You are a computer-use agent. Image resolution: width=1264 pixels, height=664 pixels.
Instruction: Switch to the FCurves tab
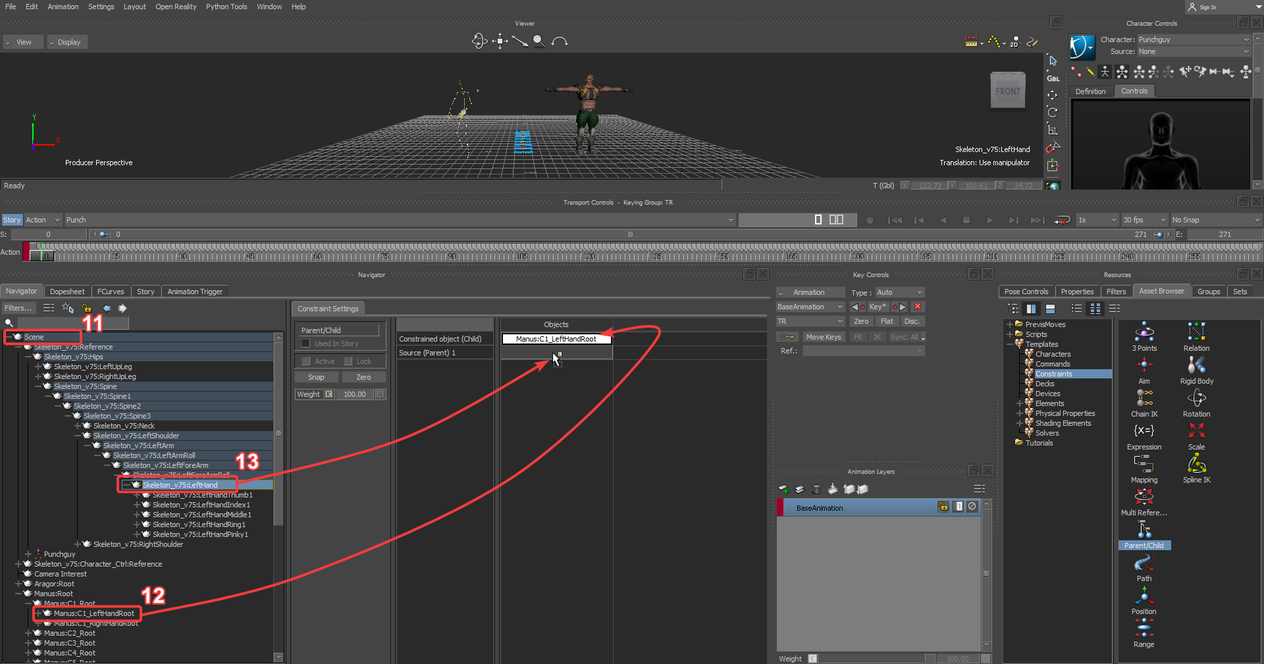(111, 292)
